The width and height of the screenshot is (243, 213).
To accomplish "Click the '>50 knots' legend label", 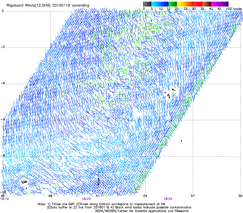I will coord(233,9).
